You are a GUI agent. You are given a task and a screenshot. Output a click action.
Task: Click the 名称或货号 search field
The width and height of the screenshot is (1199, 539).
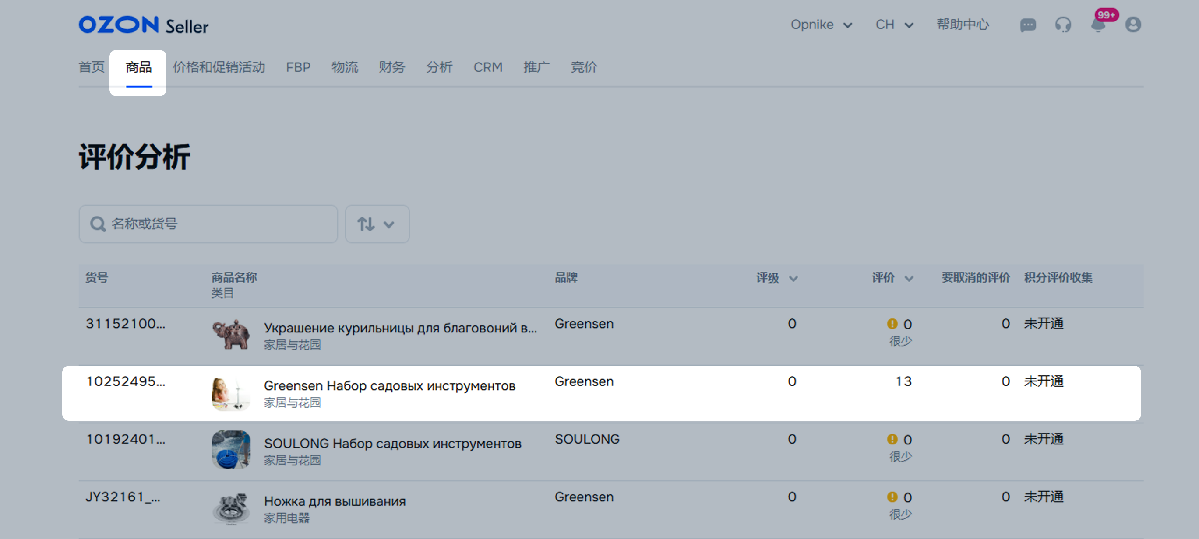pyautogui.click(x=208, y=224)
